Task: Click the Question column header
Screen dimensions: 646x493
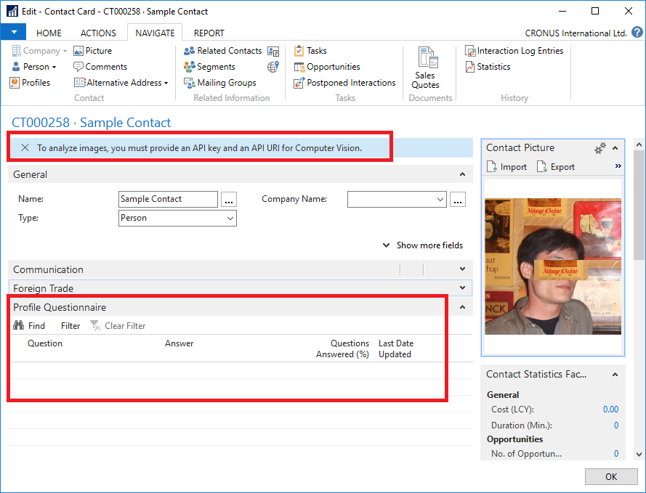Action: click(45, 343)
